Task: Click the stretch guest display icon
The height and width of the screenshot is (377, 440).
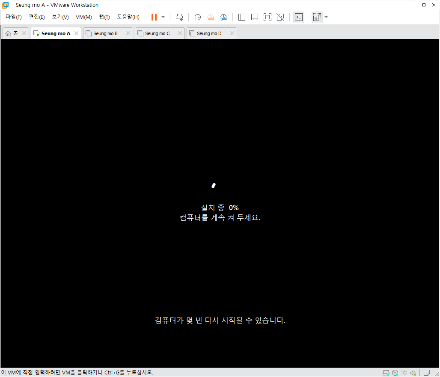Action: (317, 17)
